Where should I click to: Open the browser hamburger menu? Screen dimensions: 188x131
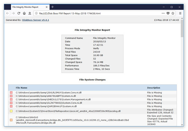tap(180, 13)
